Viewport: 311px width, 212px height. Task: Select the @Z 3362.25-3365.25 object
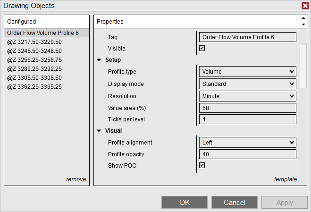pyautogui.click(x=34, y=87)
